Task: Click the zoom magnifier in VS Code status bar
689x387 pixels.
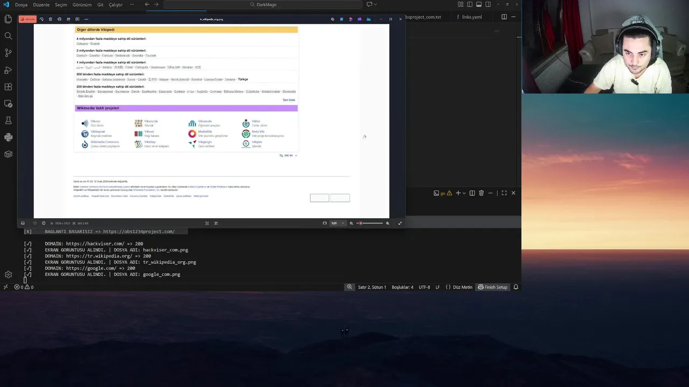Action: point(349,287)
